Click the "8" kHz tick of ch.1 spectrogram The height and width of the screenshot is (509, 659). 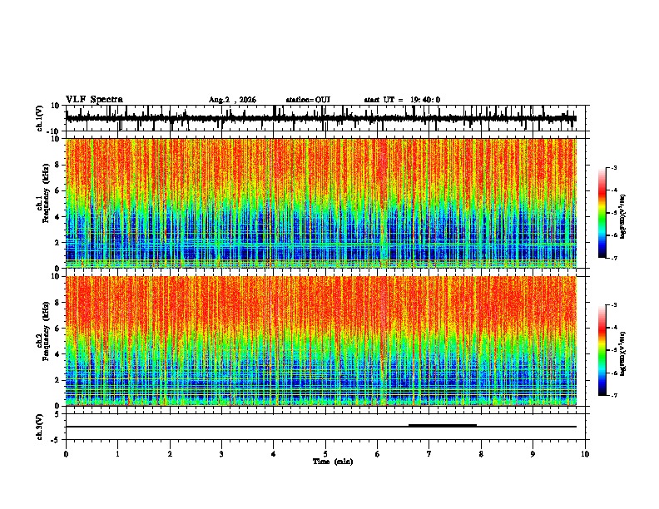[x=58, y=165]
